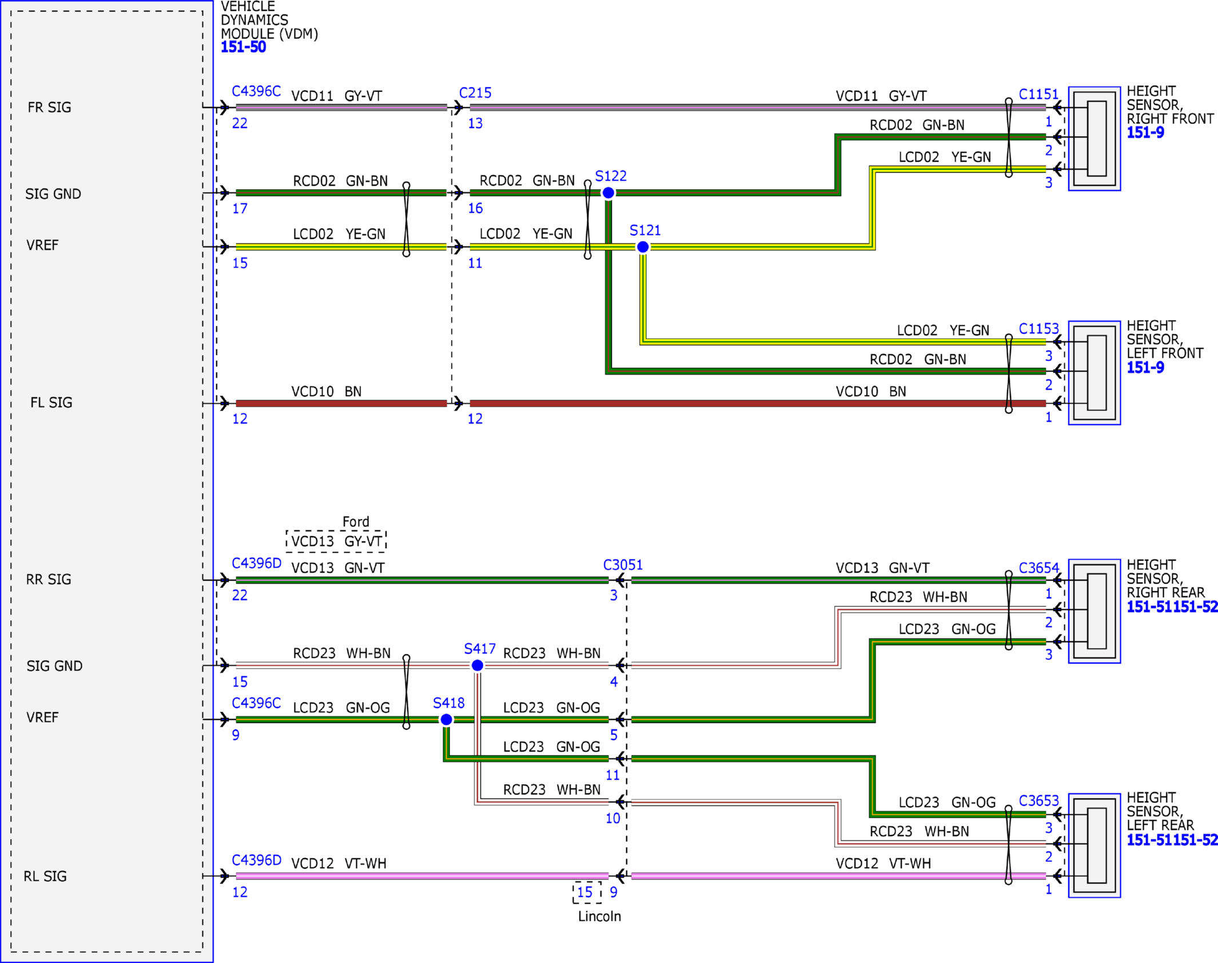The height and width of the screenshot is (963, 1218).
Task: Open 151-9 link under Right Front sensor
Action: (x=1145, y=133)
